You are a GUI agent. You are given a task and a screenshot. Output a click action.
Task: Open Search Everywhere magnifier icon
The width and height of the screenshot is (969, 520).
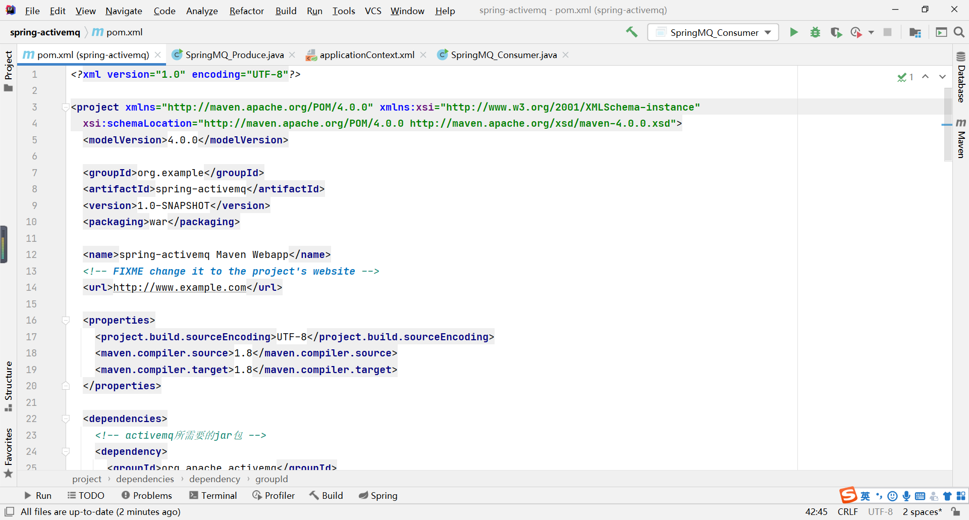[959, 32]
